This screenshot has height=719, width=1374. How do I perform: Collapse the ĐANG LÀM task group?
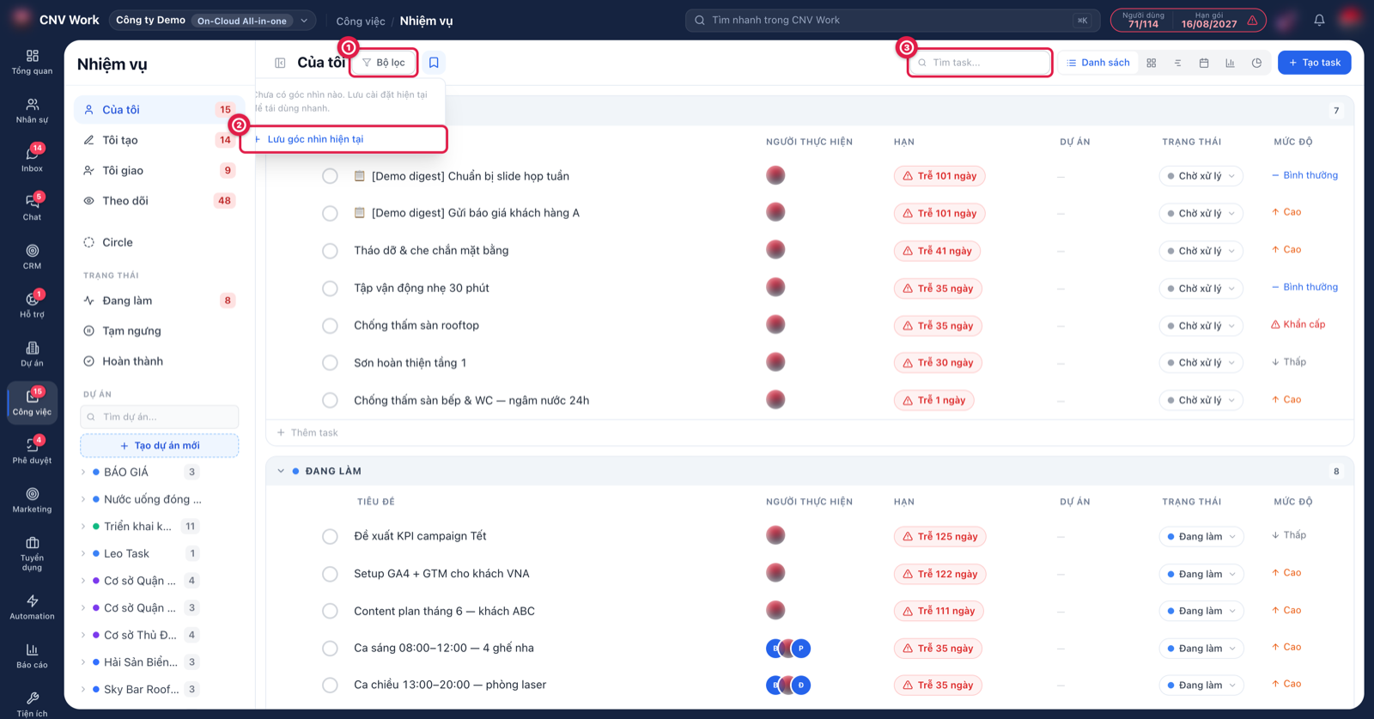tap(281, 471)
